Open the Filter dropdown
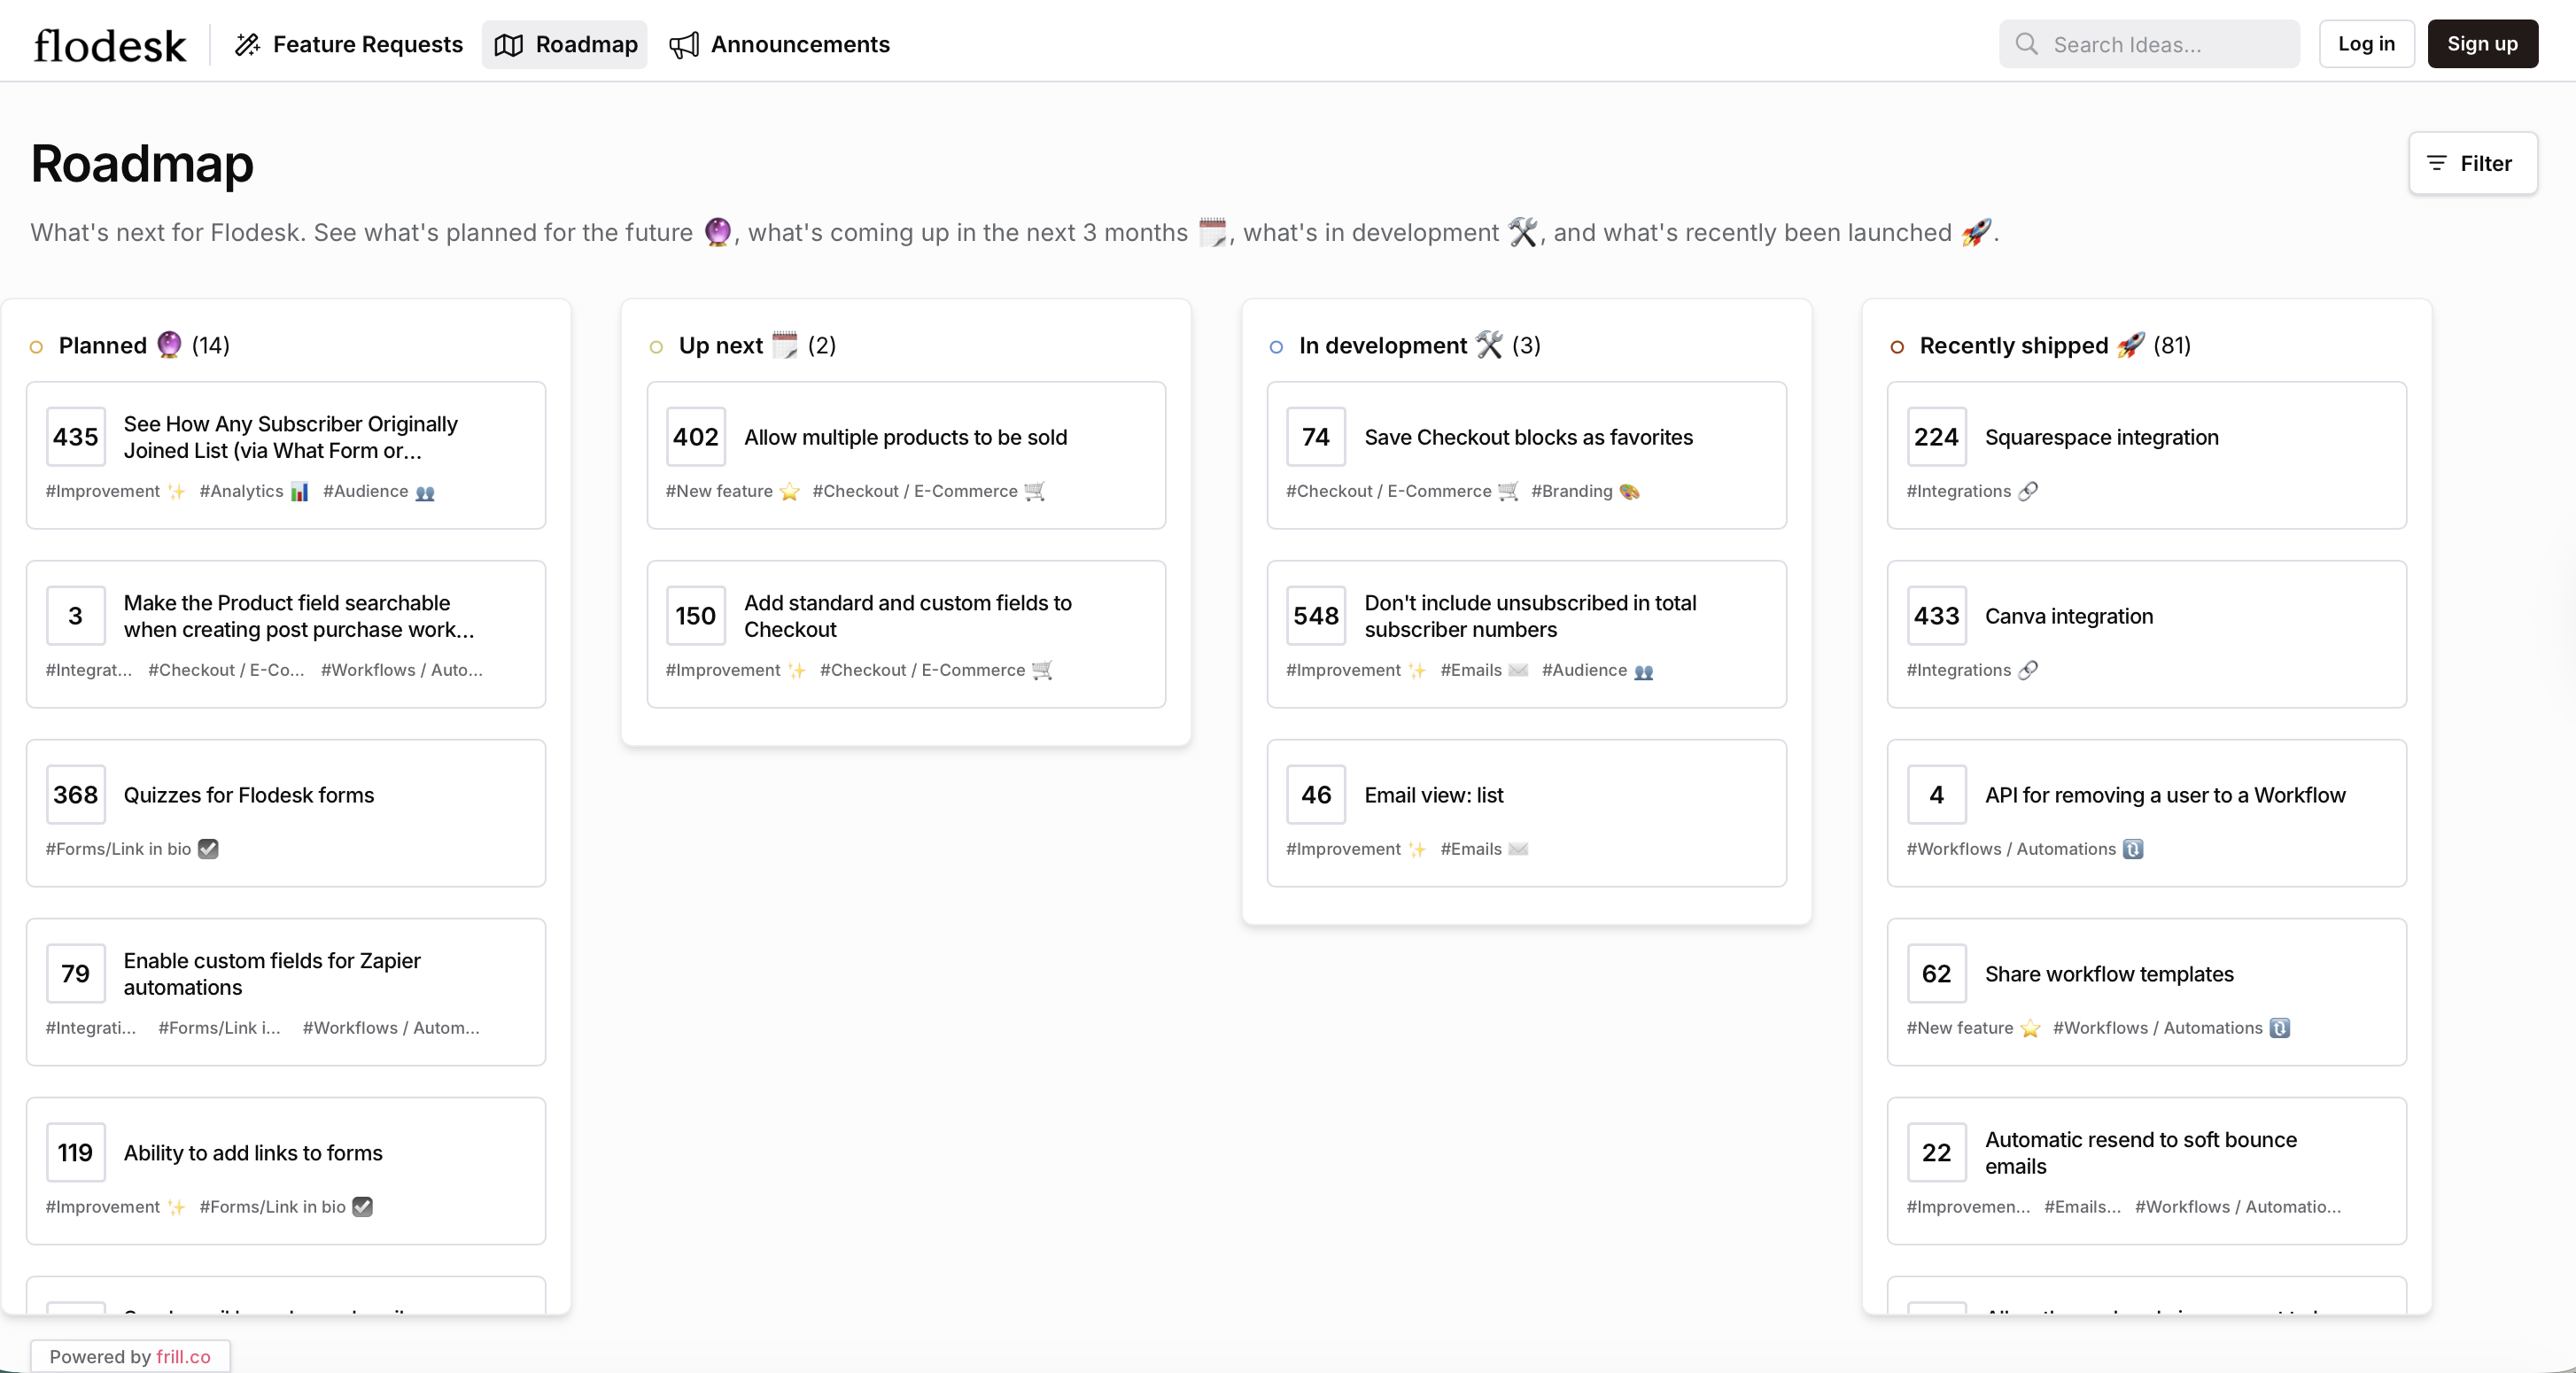The image size is (2576, 1373). [2472, 163]
